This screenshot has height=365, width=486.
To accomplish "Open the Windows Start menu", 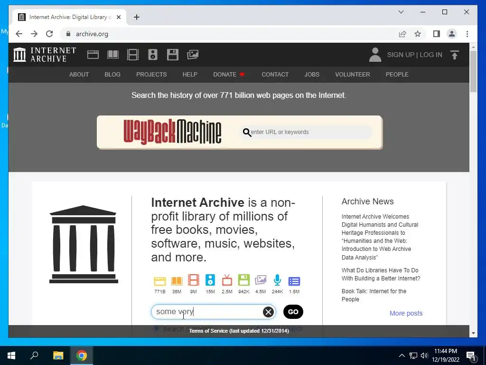I will click(x=11, y=355).
